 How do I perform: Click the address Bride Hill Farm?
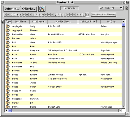[56, 34]
